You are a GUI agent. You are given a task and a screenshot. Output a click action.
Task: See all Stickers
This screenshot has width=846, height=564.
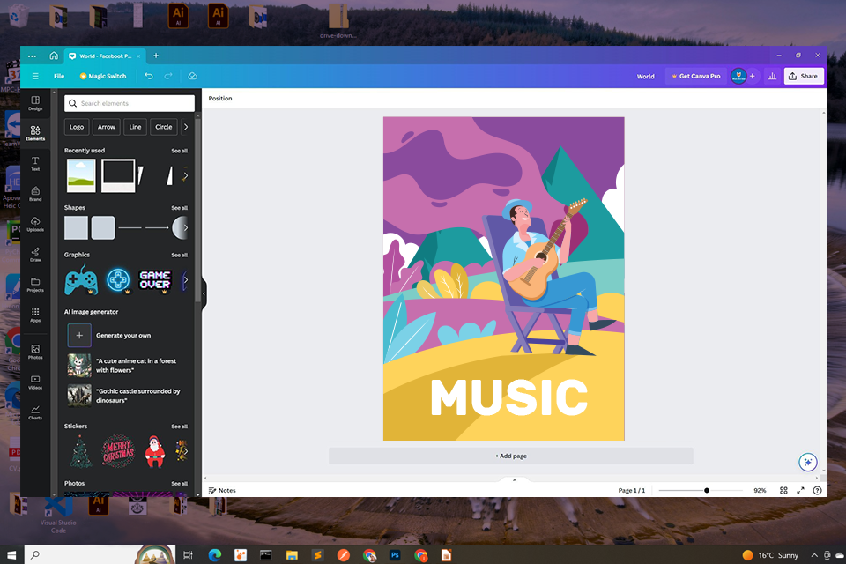[180, 427]
